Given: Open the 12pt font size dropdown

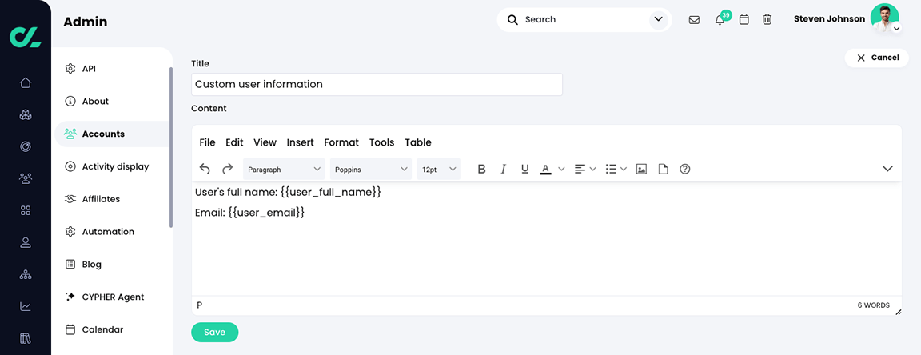Looking at the screenshot, I should (439, 170).
